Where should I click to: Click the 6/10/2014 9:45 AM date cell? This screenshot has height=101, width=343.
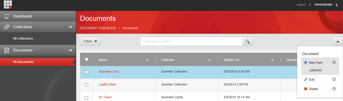(237, 72)
